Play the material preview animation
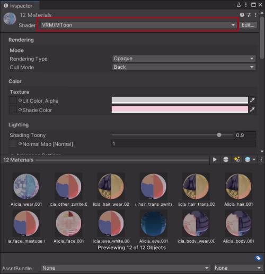This screenshot has width=265, height=274. (x=215, y=160)
